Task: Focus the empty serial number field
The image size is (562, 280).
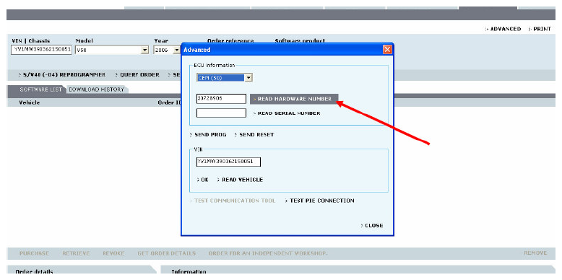Action: 221,113
